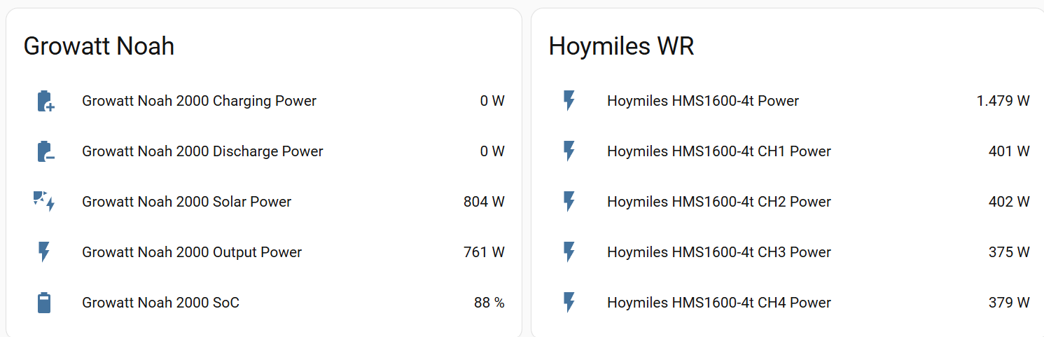The image size is (1044, 337).
Task: Click the Growatt Noah card title
Action: click(x=99, y=46)
